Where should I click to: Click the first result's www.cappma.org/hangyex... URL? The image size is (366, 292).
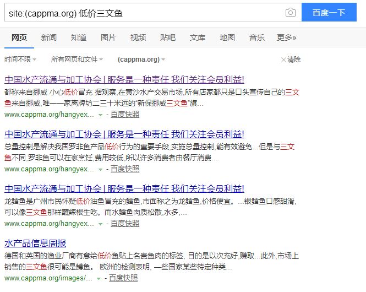tap(49, 115)
